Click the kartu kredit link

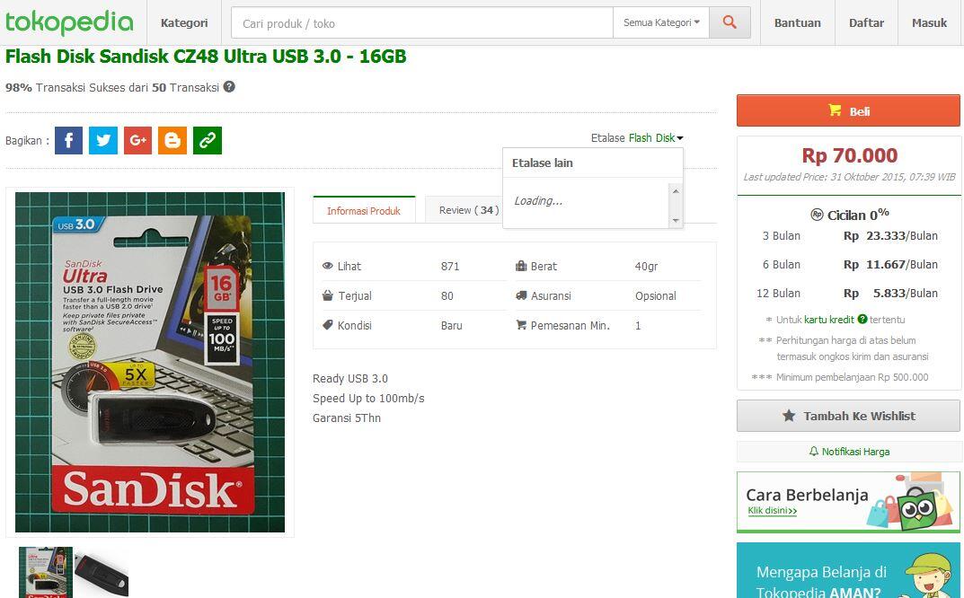828,320
